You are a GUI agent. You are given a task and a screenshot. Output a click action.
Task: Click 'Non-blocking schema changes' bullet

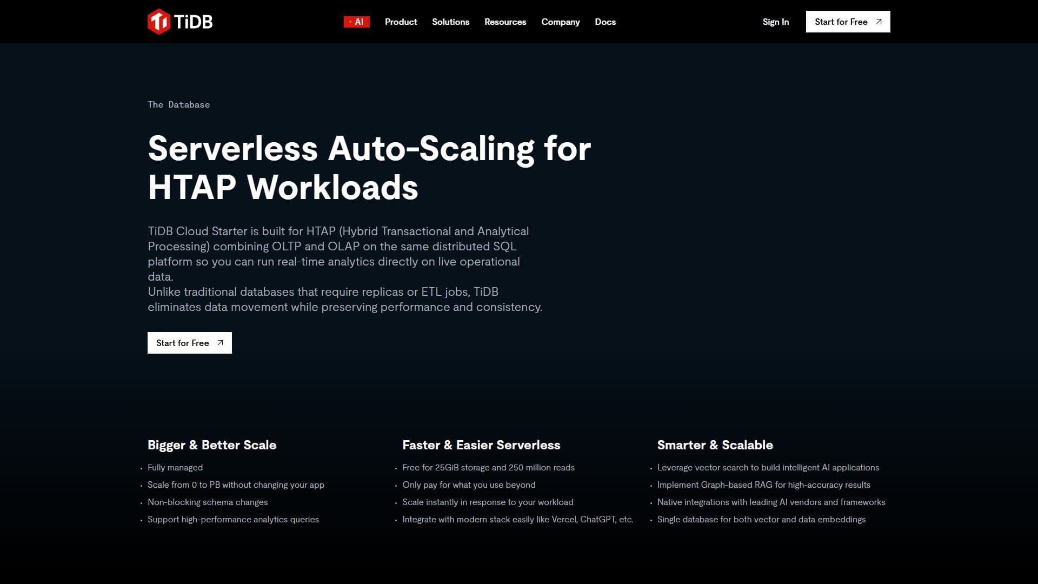coord(208,502)
